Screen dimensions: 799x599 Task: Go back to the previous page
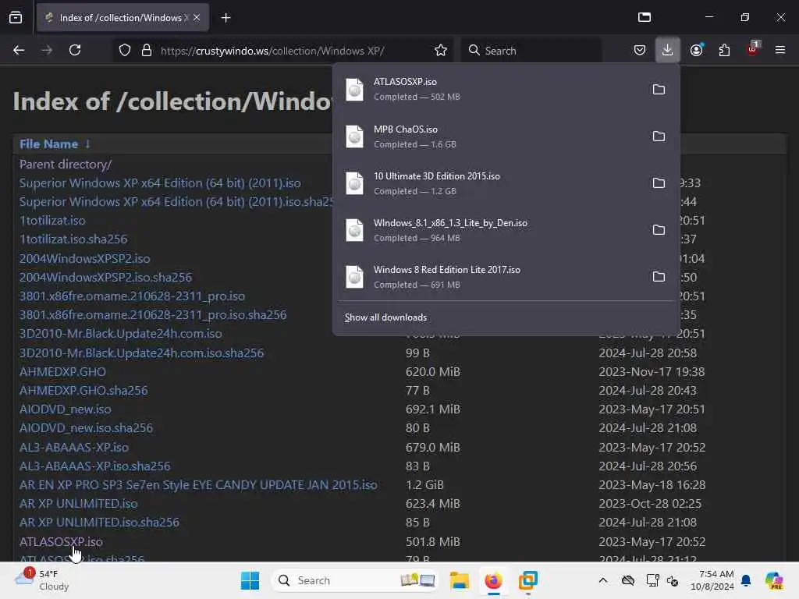pos(19,50)
